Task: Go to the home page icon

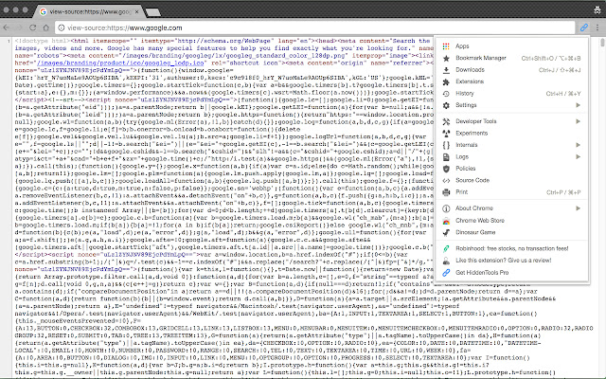Action: point(46,27)
